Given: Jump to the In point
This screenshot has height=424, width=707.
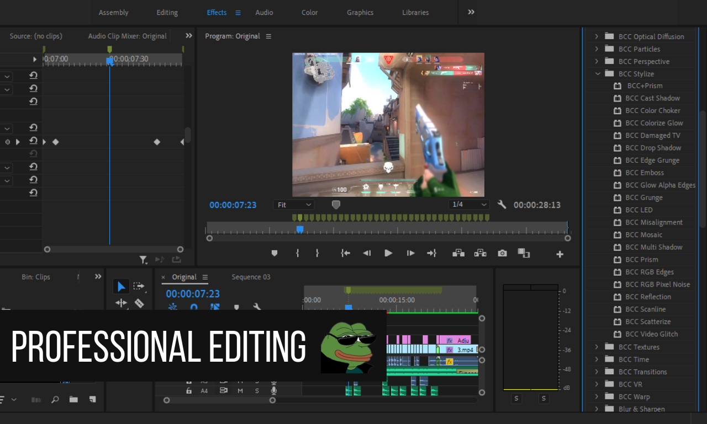Looking at the screenshot, I should click(x=346, y=253).
